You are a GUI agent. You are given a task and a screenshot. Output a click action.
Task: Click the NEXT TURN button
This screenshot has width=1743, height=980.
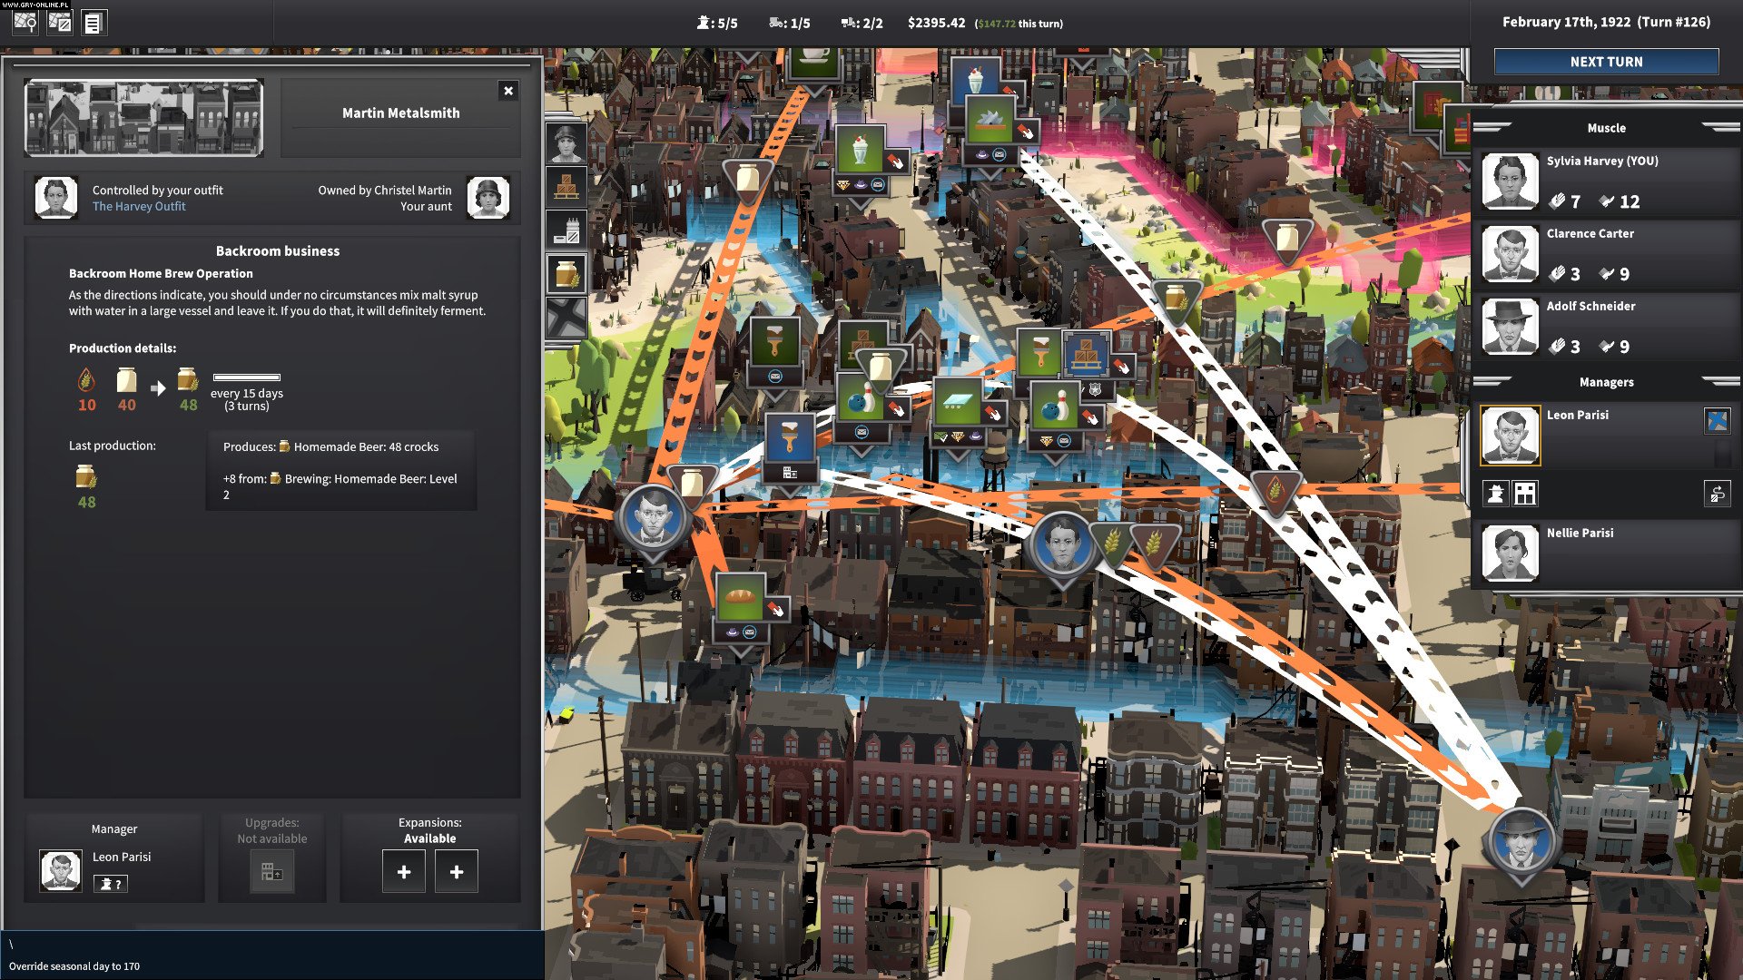tap(1606, 62)
